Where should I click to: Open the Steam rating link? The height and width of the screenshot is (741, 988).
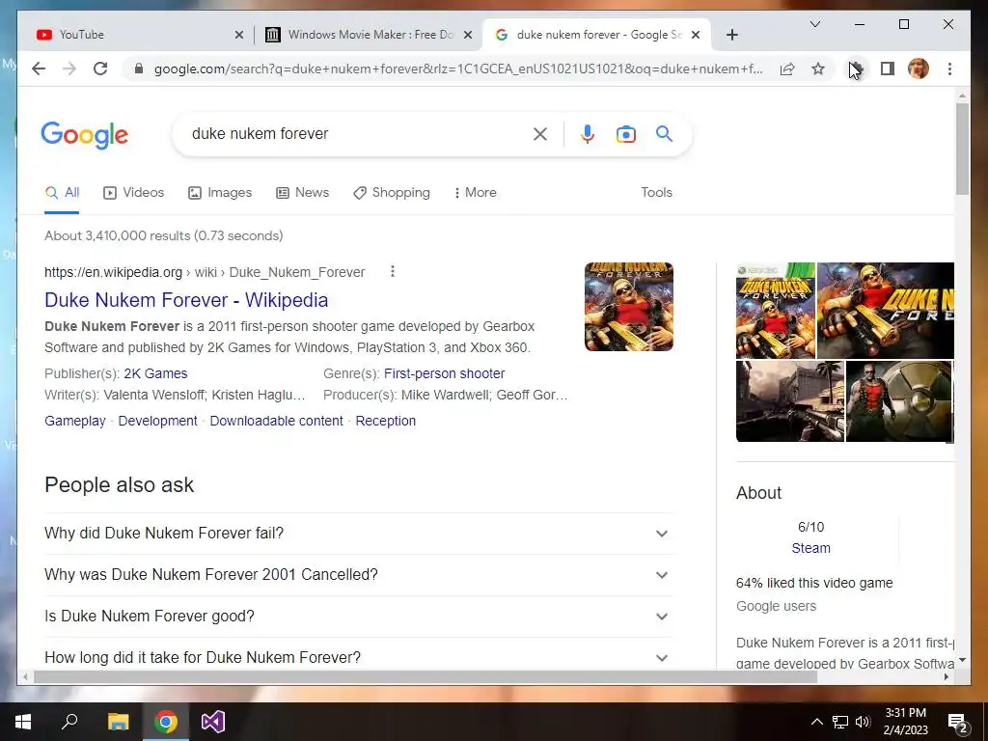pos(810,548)
